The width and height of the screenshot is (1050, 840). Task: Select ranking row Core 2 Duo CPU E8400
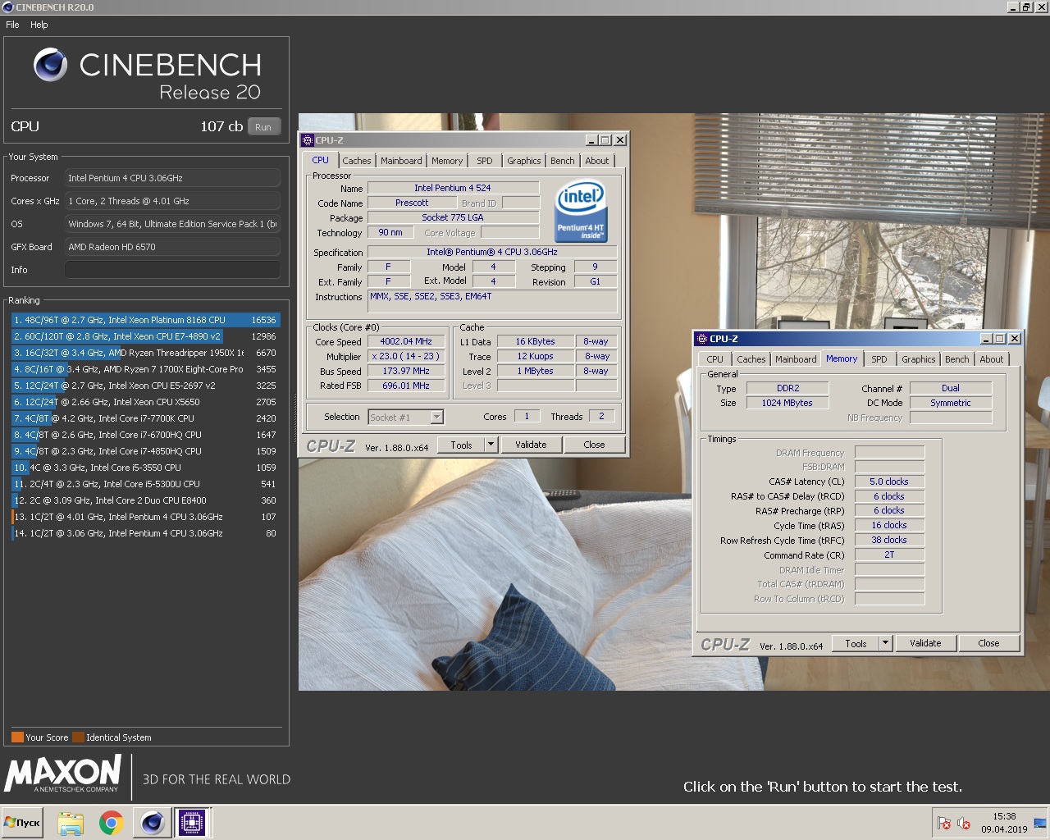tap(145, 500)
